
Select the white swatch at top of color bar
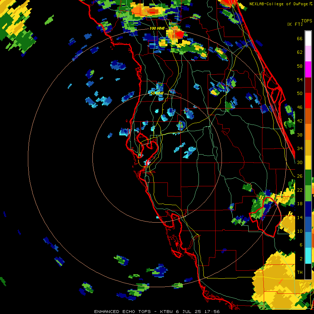pyautogui.click(x=308, y=38)
